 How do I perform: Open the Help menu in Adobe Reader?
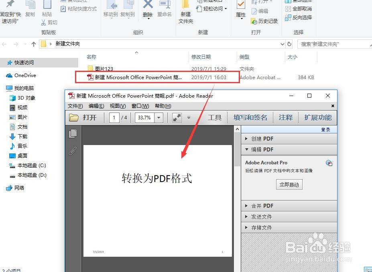(x=163, y=106)
